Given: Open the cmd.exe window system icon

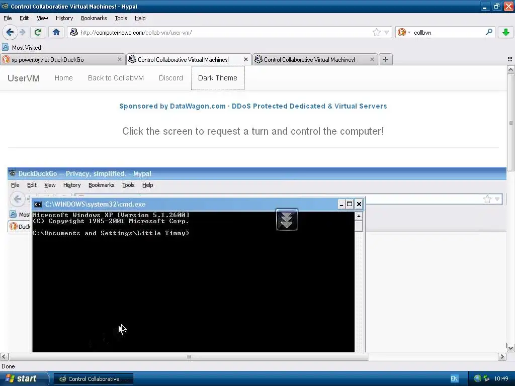Looking at the screenshot, I should click(x=38, y=204).
